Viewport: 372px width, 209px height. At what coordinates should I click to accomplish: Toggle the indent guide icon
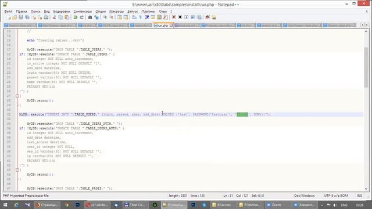pyautogui.click(x=147, y=17)
